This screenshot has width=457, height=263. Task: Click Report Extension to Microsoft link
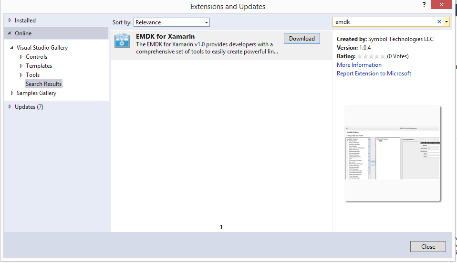pyautogui.click(x=374, y=74)
